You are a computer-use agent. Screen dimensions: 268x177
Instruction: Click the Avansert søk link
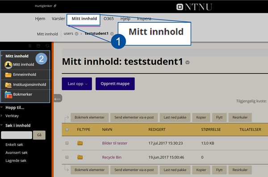[x=17, y=152]
